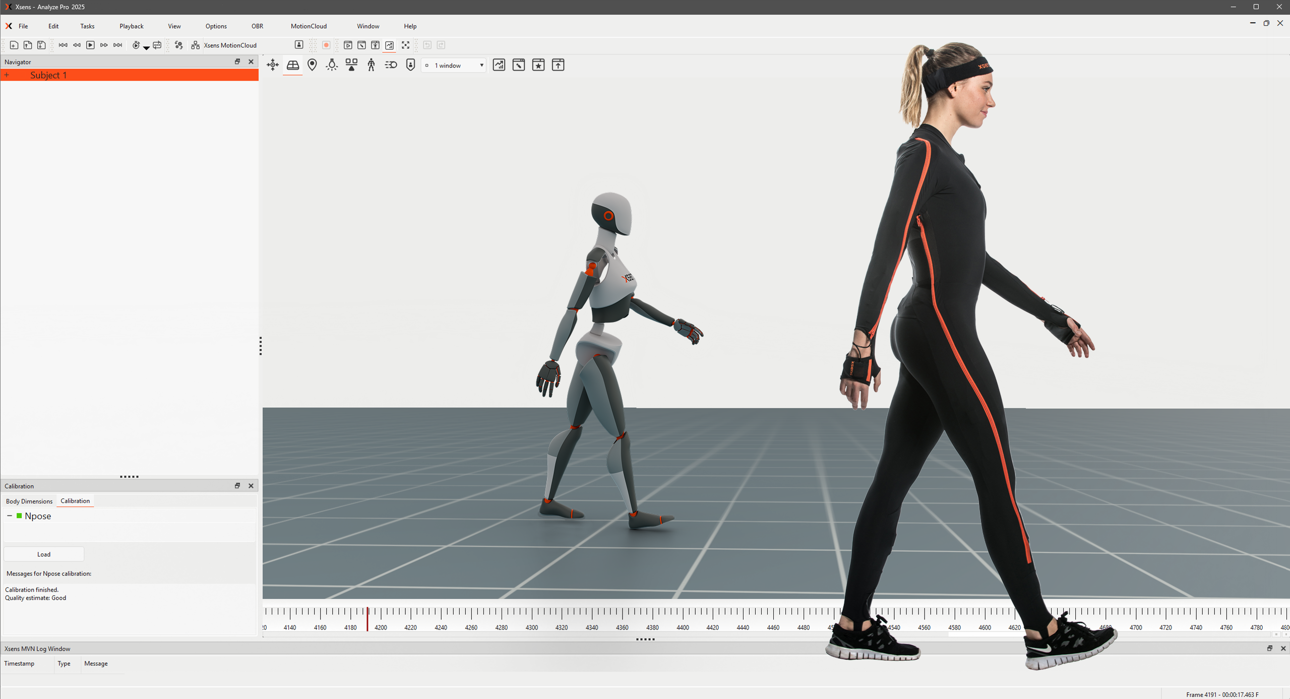This screenshot has width=1290, height=699.
Task: Click the chart graph icon in viewport toolbar
Action: tap(499, 65)
